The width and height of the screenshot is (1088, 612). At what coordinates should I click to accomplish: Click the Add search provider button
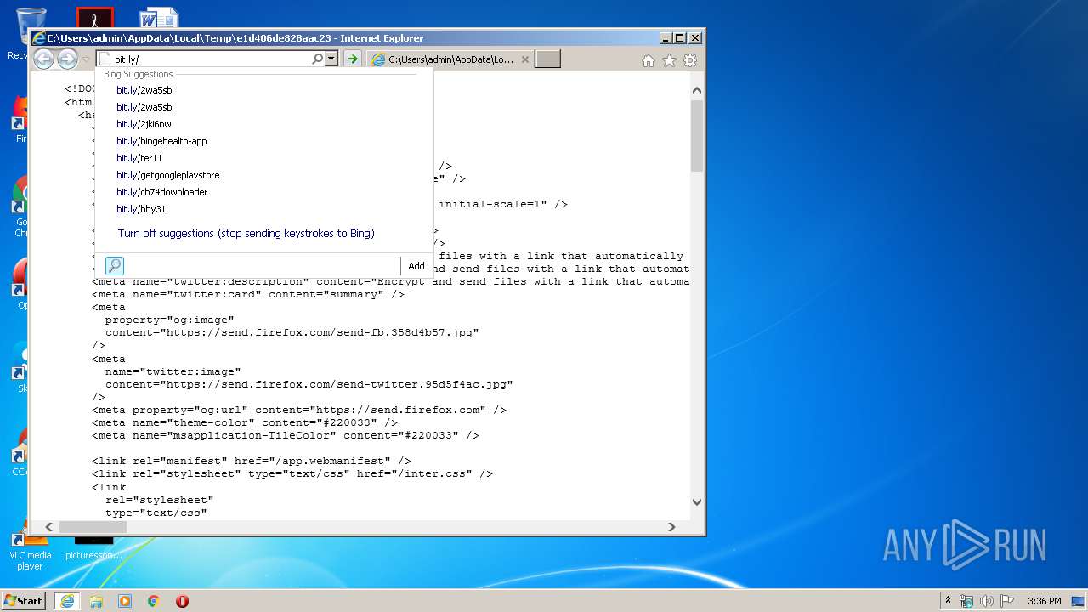pos(416,266)
